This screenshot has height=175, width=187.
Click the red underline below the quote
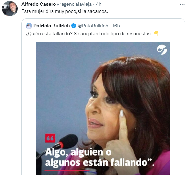(67, 170)
